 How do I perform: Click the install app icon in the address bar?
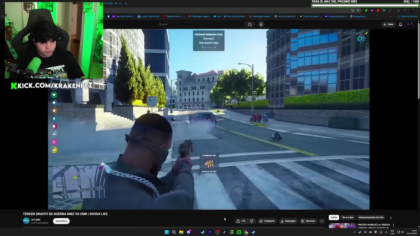pos(352,10)
